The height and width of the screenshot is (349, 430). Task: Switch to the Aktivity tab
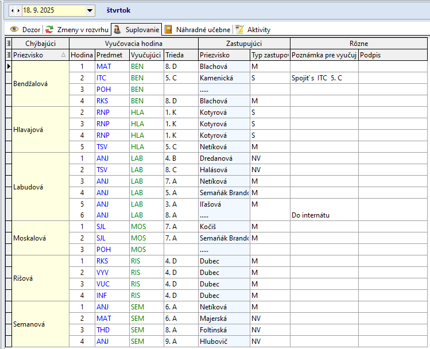[x=258, y=29]
